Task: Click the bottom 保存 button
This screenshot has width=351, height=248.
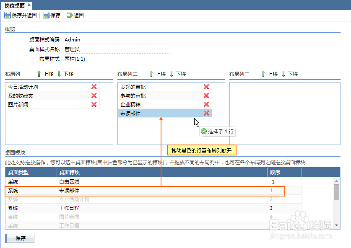Action: coord(20,238)
